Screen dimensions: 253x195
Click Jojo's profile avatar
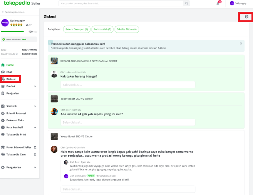(54, 112)
